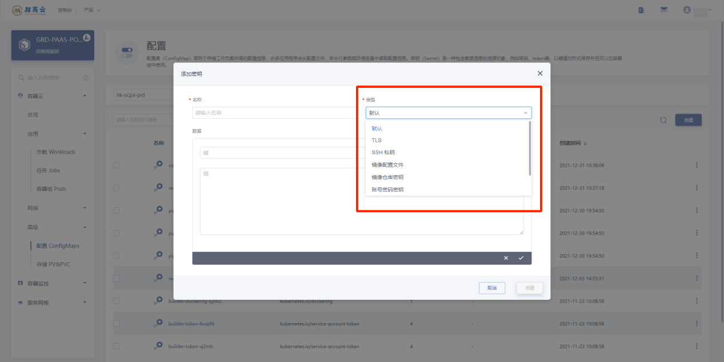Expand the 服务网格 sidebar section
This screenshot has width=724, height=362.
[x=53, y=303]
